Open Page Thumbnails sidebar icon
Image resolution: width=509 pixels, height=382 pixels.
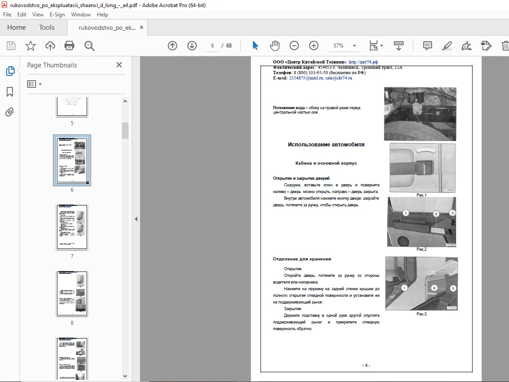[10, 71]
